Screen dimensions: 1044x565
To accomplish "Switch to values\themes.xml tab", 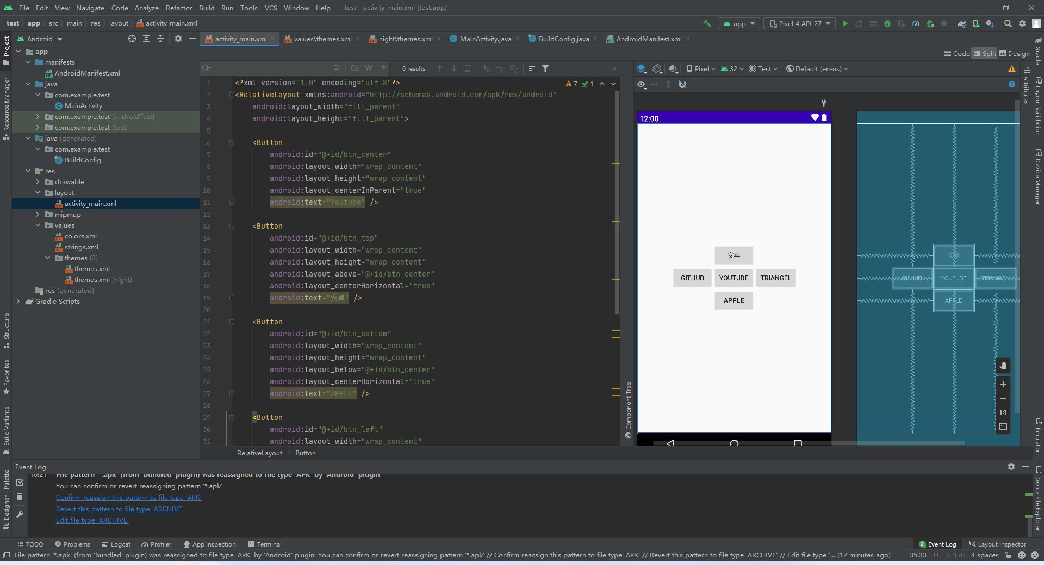I will (322, 39).
